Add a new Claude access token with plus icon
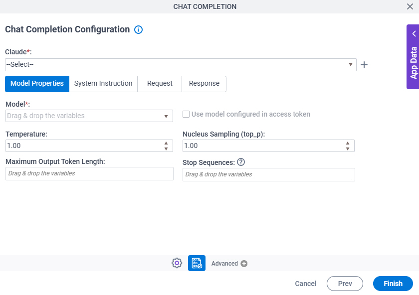 coord(364,65)
